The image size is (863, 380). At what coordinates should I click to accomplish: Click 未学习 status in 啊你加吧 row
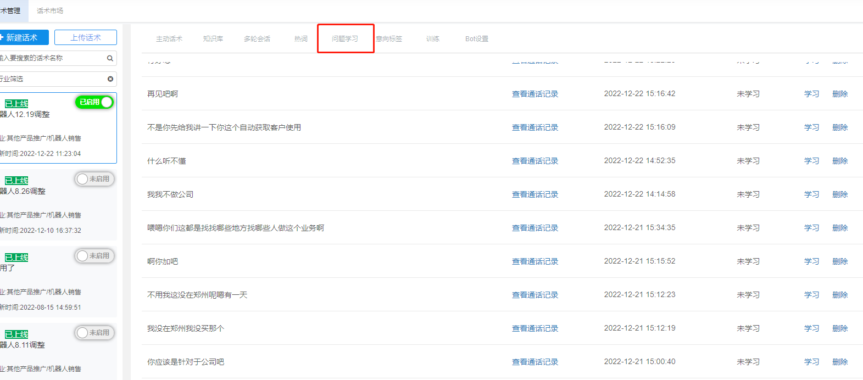pyautogui.click(x=748, y=261)
